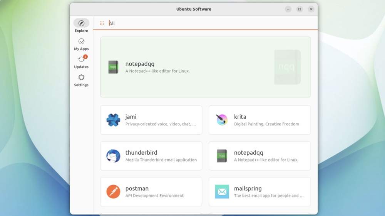This screenshot has width=385, height=216.
Task: Select the thunderbird app card
Action: coord(151,156)
